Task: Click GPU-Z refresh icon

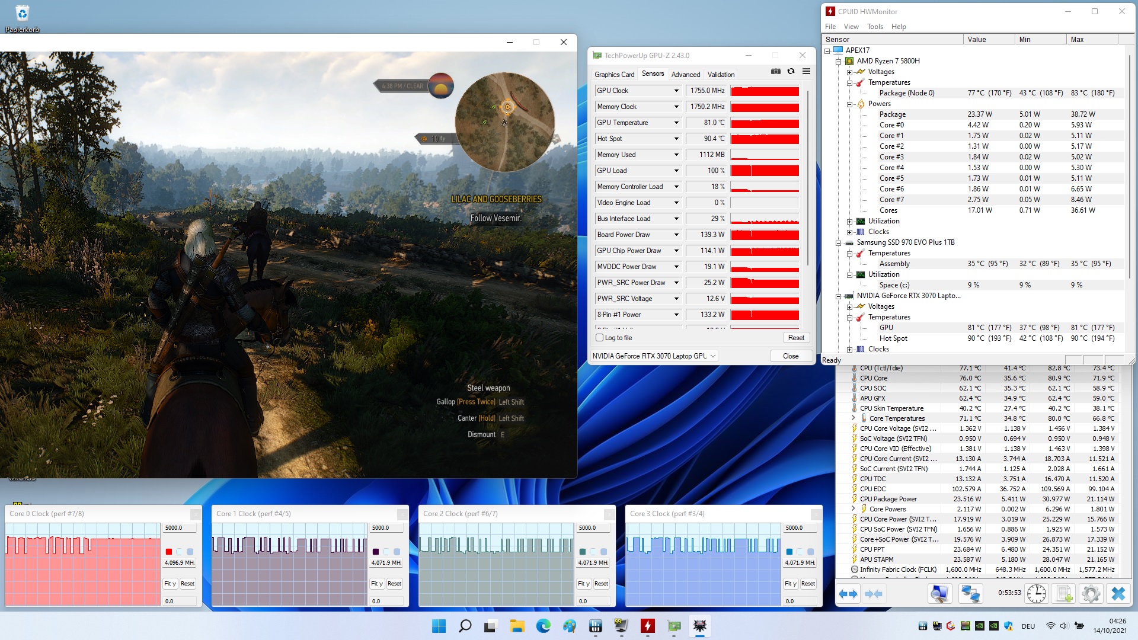Action: coord(791,72)
